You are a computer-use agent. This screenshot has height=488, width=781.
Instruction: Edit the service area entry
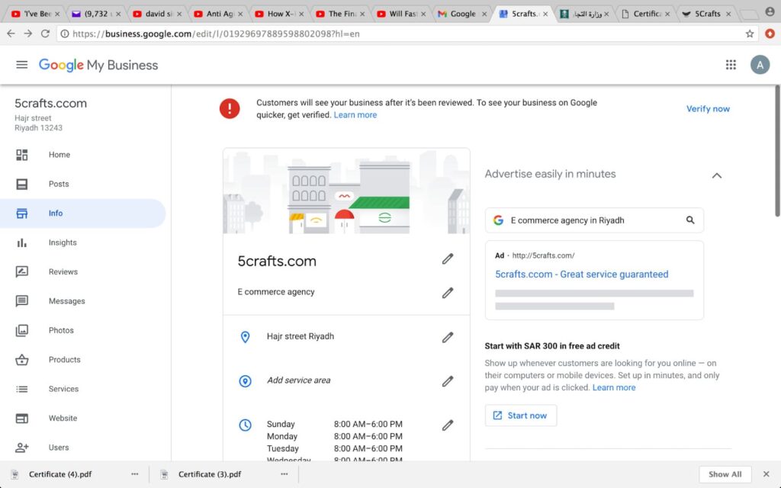click(447, 381)
